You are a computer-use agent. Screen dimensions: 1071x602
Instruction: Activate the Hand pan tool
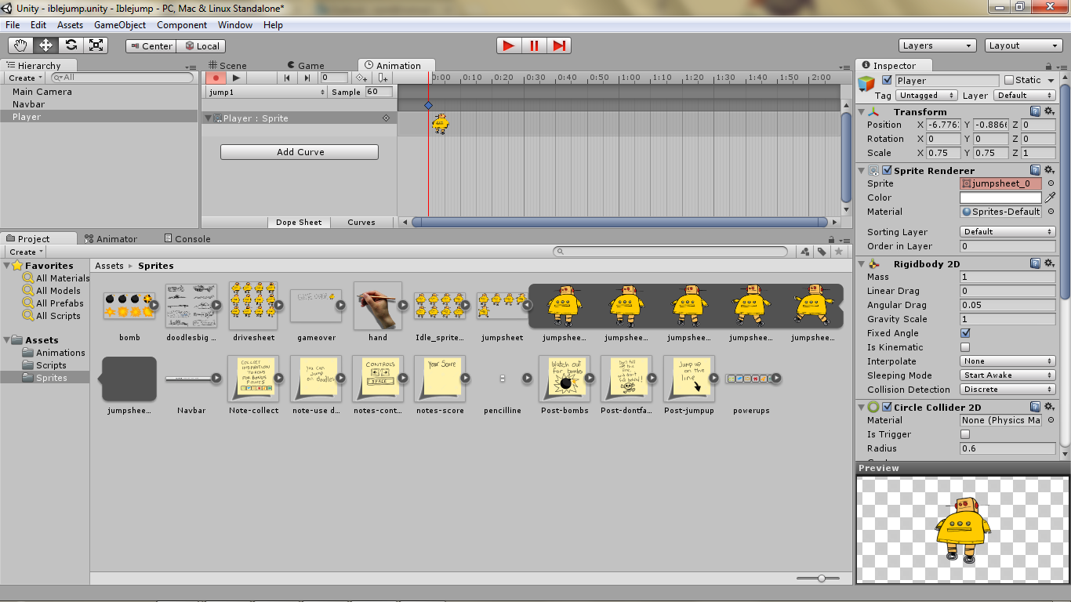tap(21, 45)
